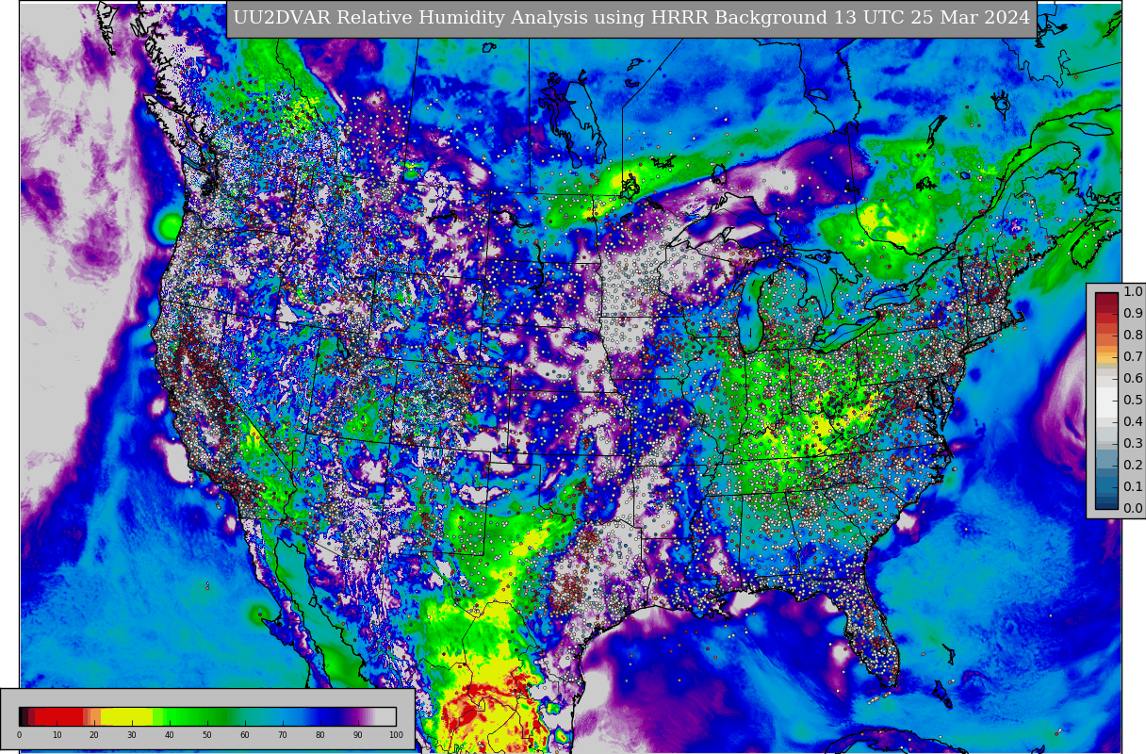Select the red segment of humidity colorbar
This screenshot has width=1146, height=754.
pos(58,716)
